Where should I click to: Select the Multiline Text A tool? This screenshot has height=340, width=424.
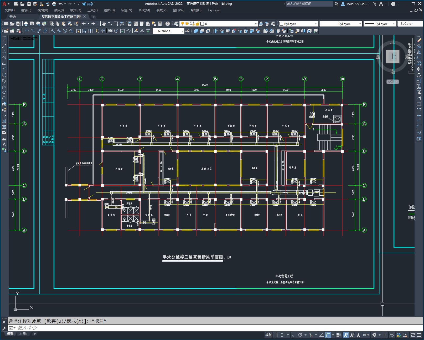(4, 144)
